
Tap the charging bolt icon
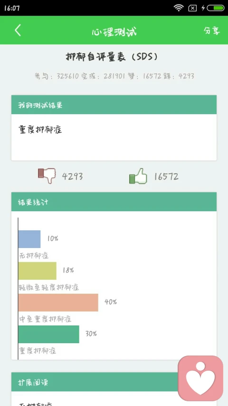tap(203, 8)
